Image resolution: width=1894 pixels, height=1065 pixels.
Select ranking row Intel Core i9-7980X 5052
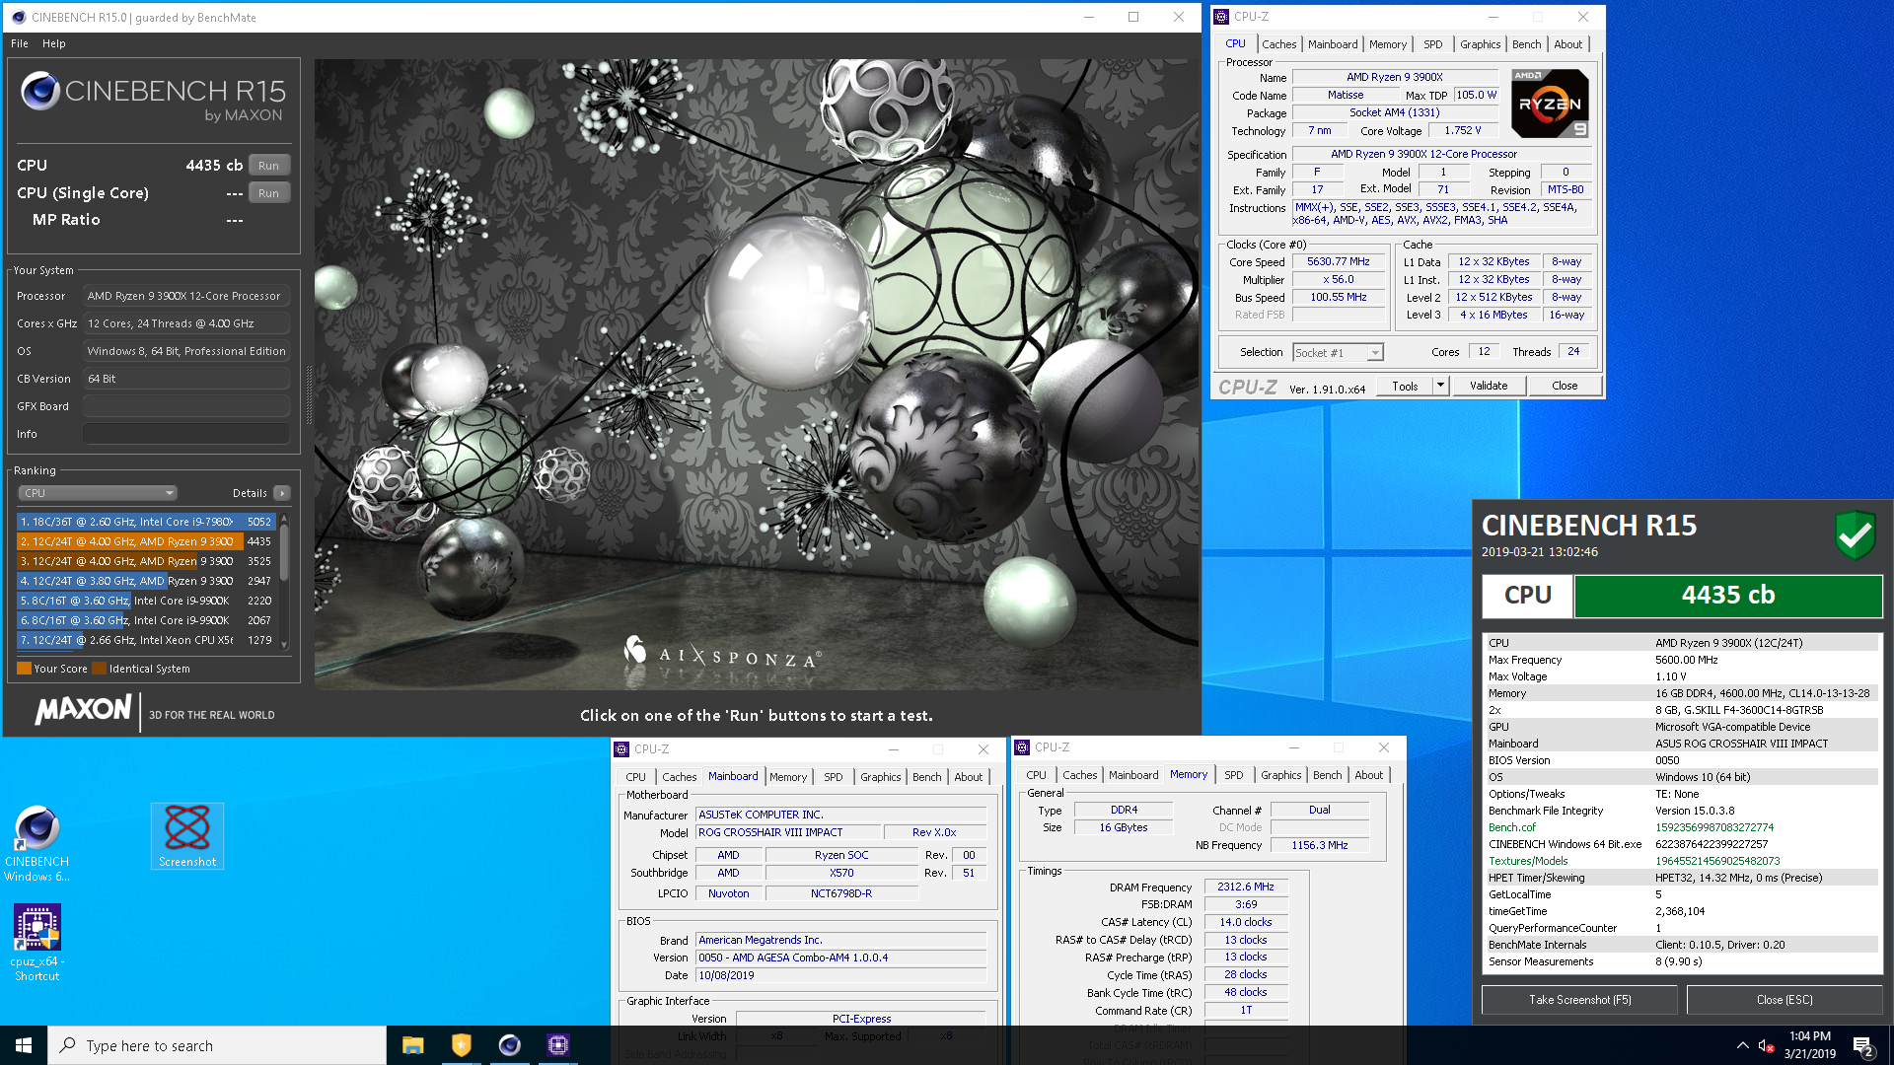coord(146,522)
